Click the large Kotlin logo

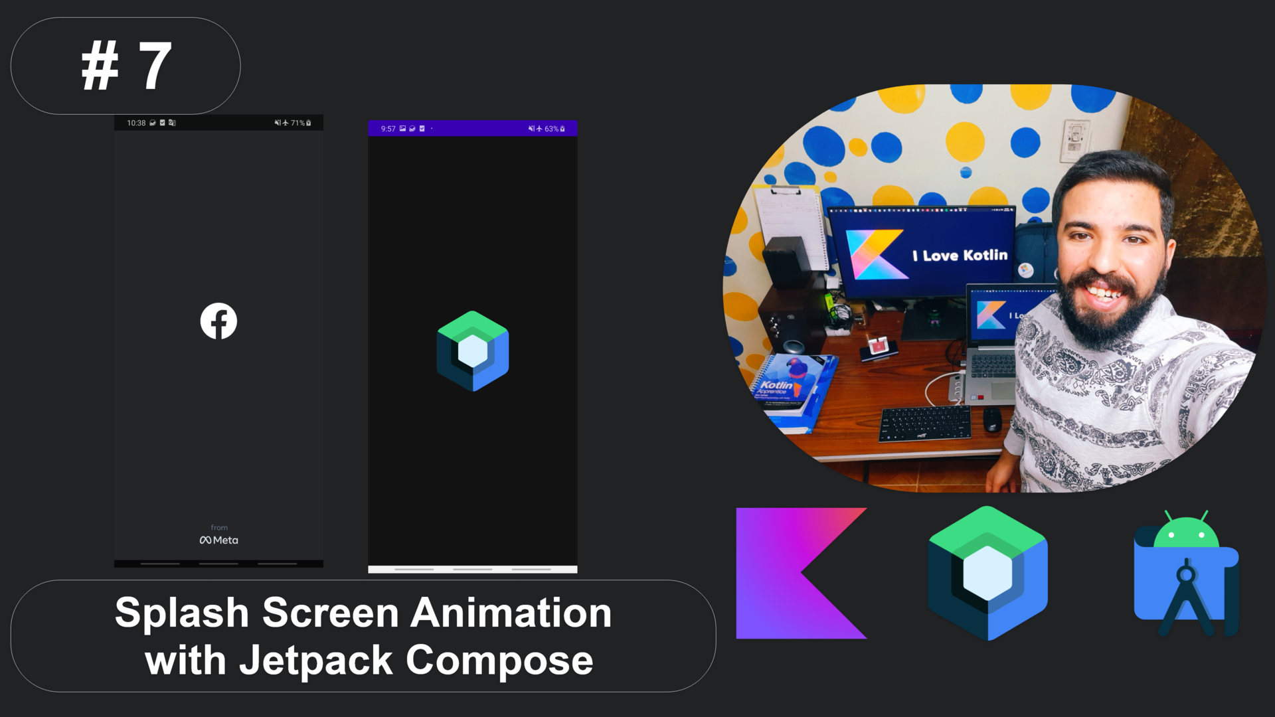click(802, 574)
